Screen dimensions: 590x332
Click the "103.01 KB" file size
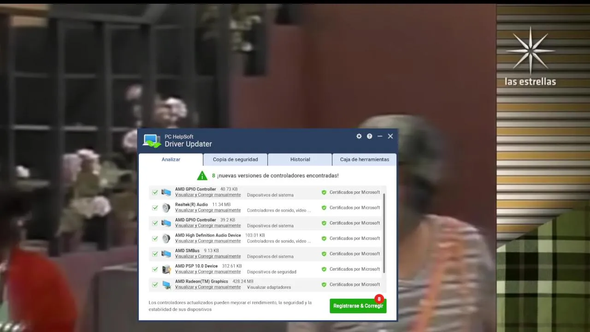[x=255, y=236]
